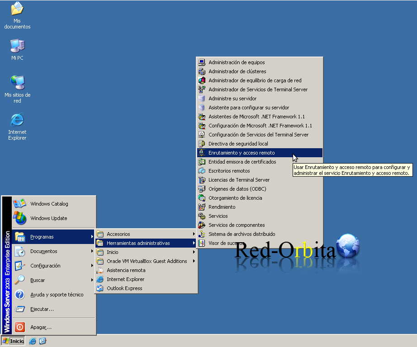Launch Asistencia remota from Programas
The image size is (417, 347).
tap(146, 270)
